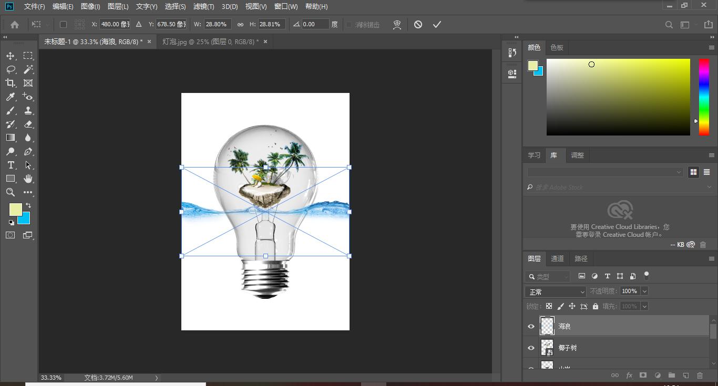
Task: Select the Eyedropper tool
Action: 11,97
